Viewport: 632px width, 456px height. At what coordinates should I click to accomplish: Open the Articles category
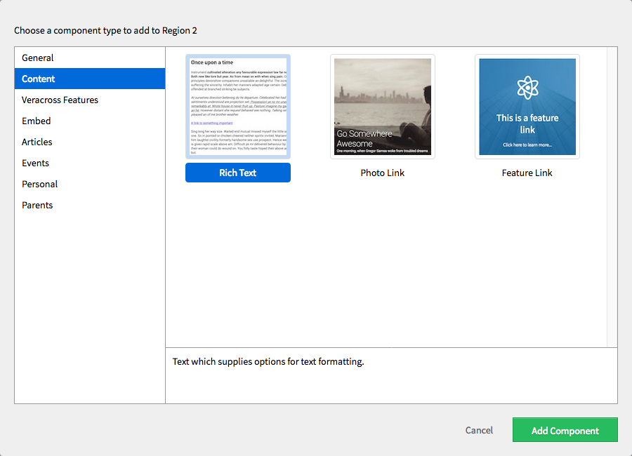click(x=89, y=142)
